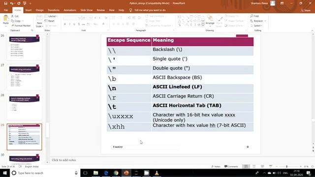
Task: Customize Quick Access Toolbar dropdown
Action: click(31, 3)
